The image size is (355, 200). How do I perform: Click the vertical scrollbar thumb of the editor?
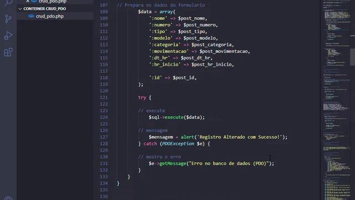pos(353,57)
